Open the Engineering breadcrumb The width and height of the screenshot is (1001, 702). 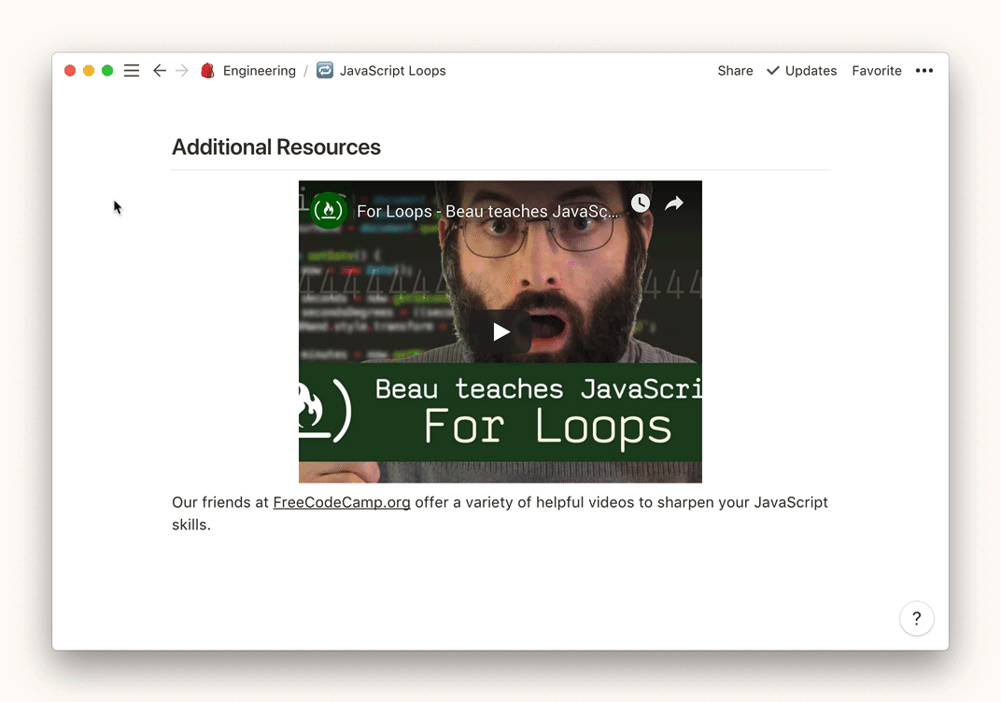click(259, 71)
